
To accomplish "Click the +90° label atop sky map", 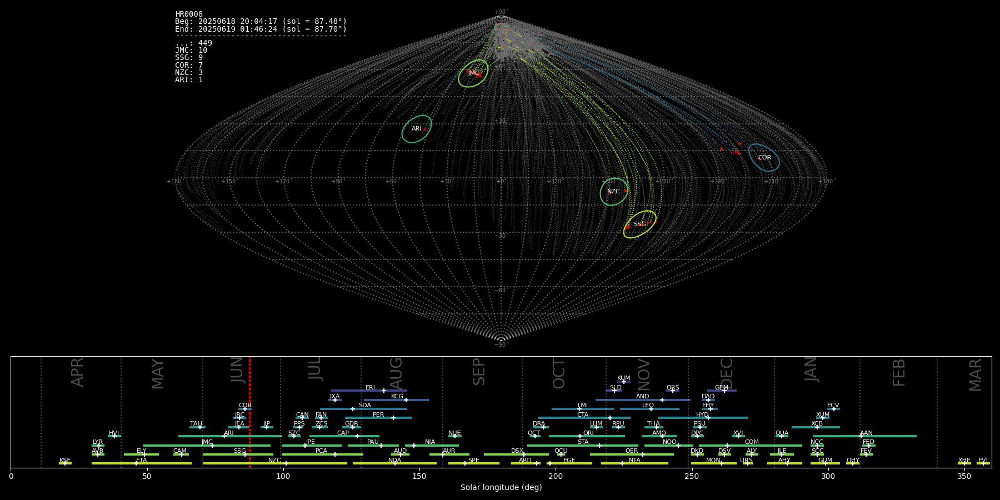I will (x=501, y=12).
